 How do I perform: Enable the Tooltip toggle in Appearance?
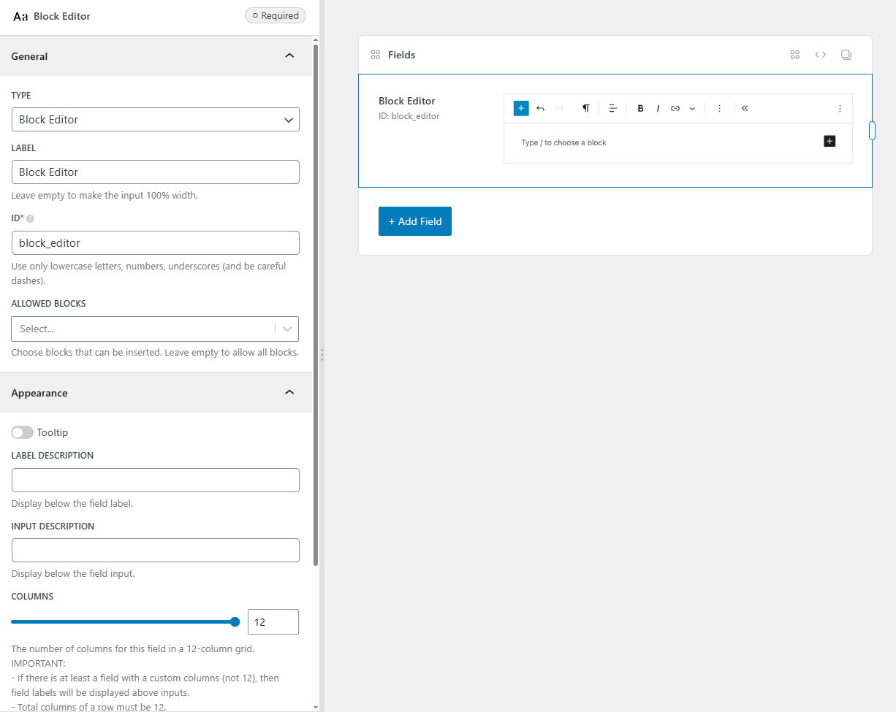pyautogui.click(x=22, y=432)
